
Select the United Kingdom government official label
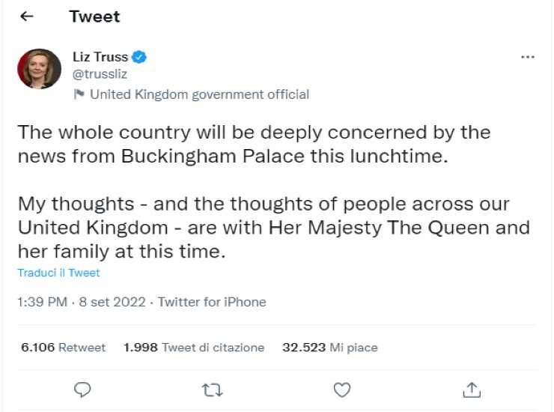point(199,94)
